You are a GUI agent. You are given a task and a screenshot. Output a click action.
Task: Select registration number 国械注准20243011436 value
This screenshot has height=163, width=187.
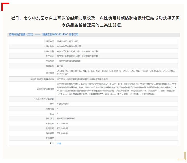coord(67,41)
